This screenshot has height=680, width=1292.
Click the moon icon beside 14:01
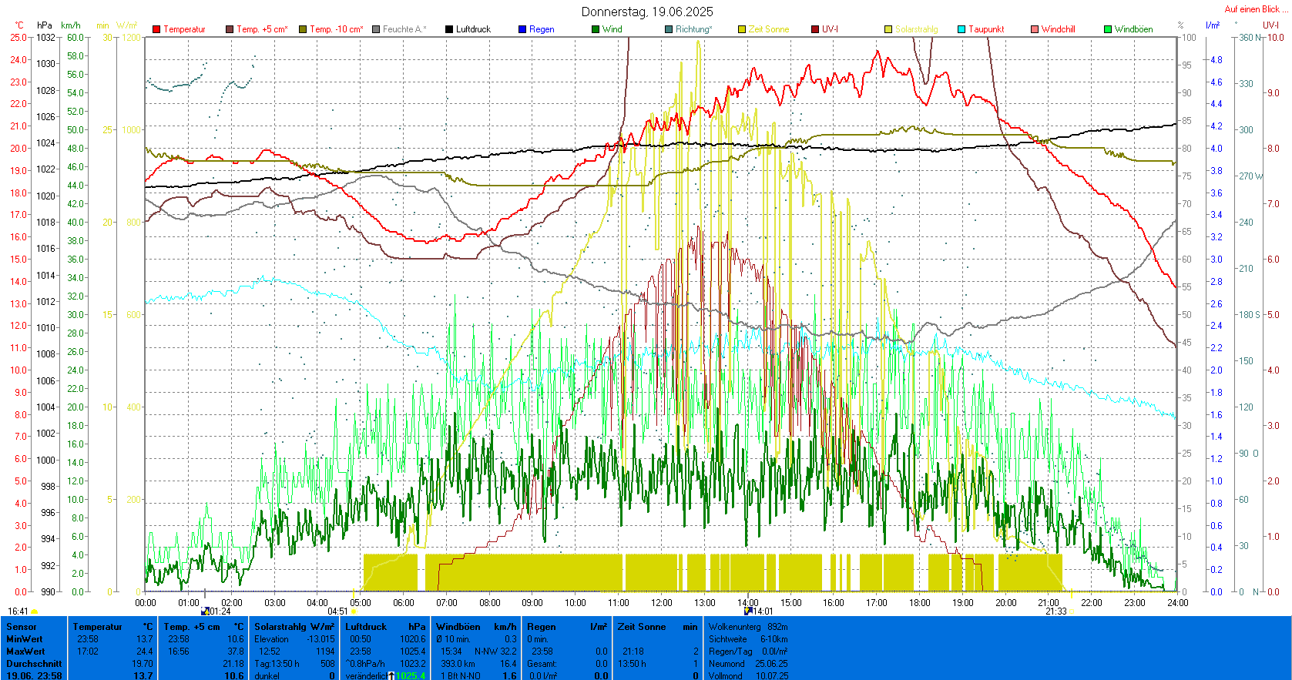748,611
